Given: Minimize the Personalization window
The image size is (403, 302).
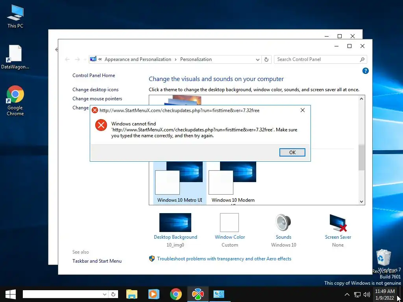Looking at the screenshot, I should pyautogui.click(x=336, y=46).
